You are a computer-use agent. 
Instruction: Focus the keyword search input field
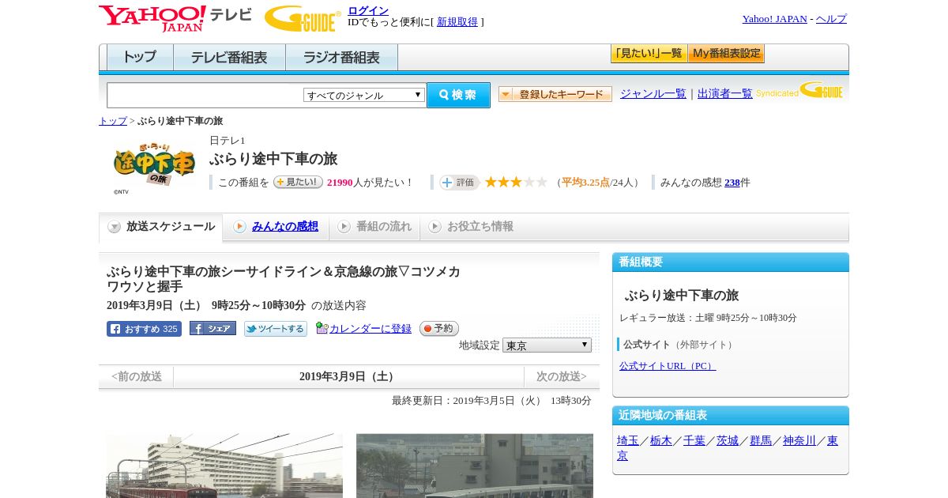205,95
